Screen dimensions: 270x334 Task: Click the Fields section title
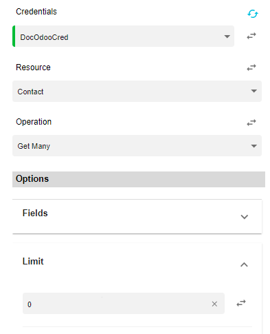click(35, 213)
